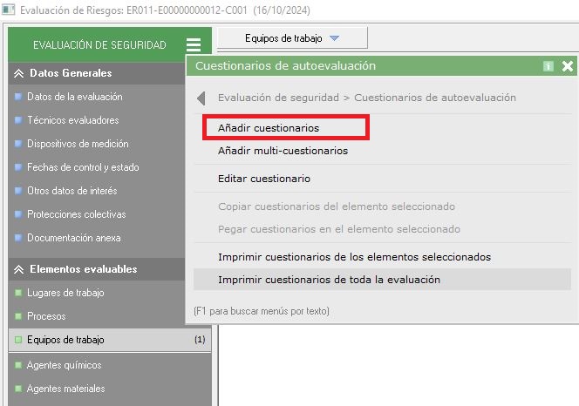Open the Equipos de trabajo dropdown
Image resolution: width=579 pixels, height=406 pixels.
pos(292,38)
